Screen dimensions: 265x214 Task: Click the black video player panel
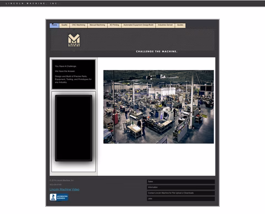pos(73,128)
